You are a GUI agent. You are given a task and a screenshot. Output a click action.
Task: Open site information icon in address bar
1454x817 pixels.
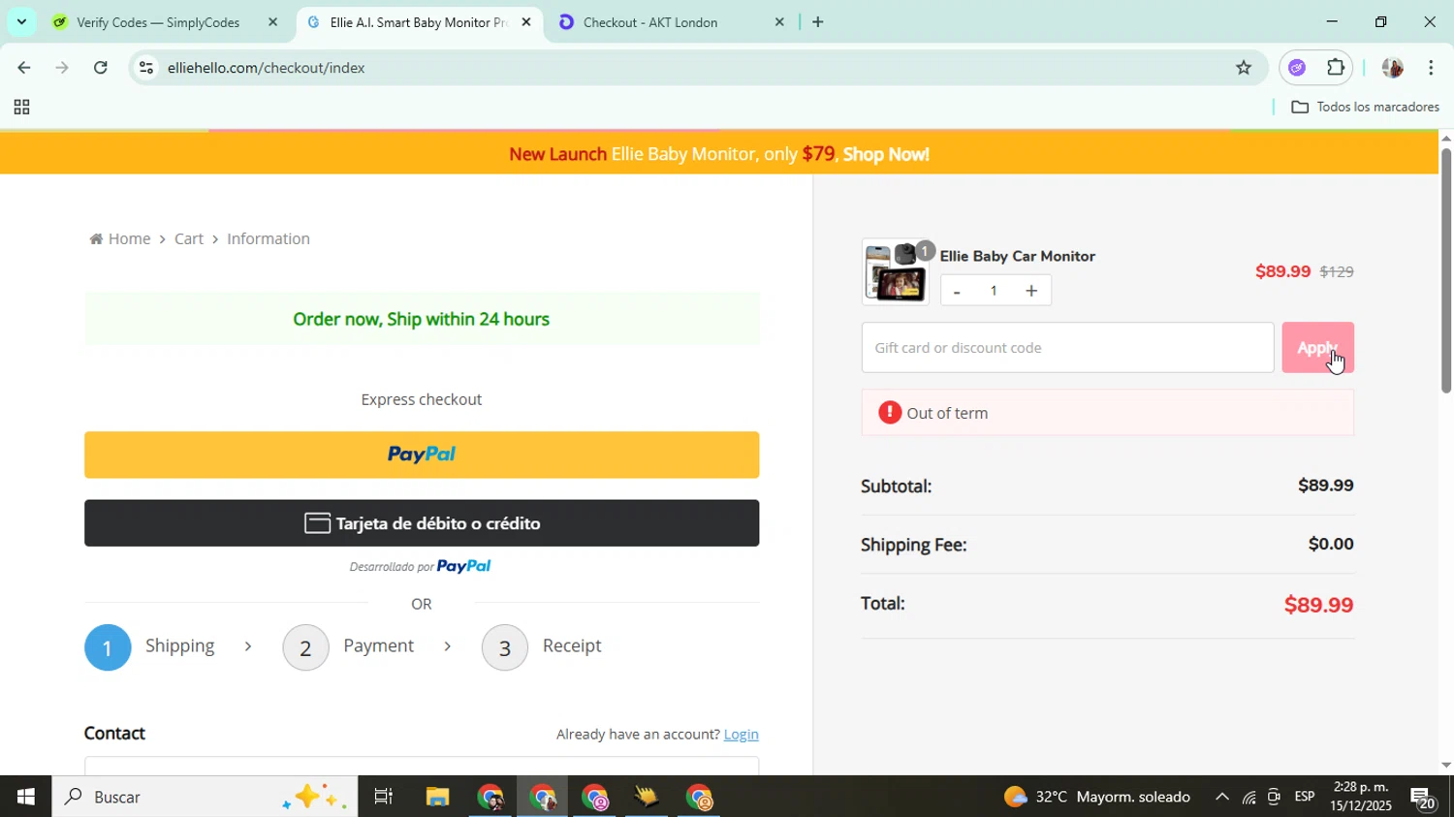[146, 68]
